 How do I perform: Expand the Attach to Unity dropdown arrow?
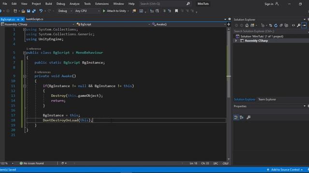[128, 11]
